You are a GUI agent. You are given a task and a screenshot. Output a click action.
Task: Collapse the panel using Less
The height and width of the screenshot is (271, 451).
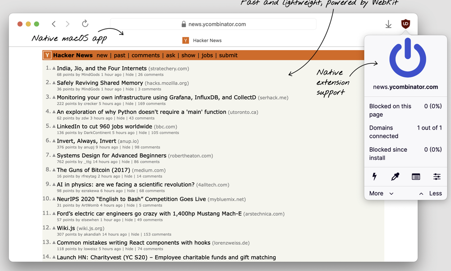[436, 193]
